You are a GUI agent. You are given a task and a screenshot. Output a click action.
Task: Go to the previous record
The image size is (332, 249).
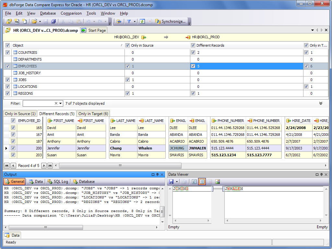click(x=13, y=166)
